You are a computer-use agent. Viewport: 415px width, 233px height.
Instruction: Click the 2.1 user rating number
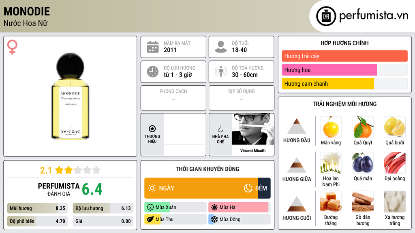click(x=46, y=170)
